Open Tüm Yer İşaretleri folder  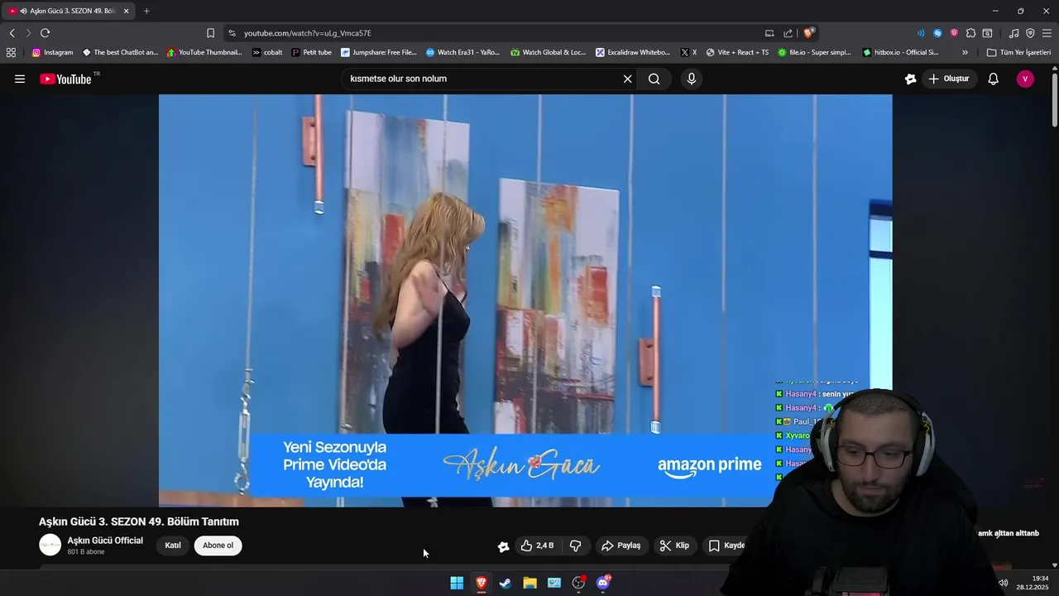pos(1018,52)
